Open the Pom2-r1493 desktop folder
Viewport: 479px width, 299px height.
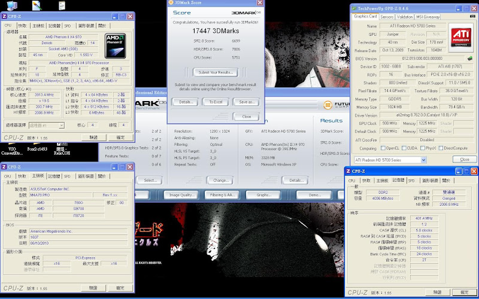click(x=37, y=148)
